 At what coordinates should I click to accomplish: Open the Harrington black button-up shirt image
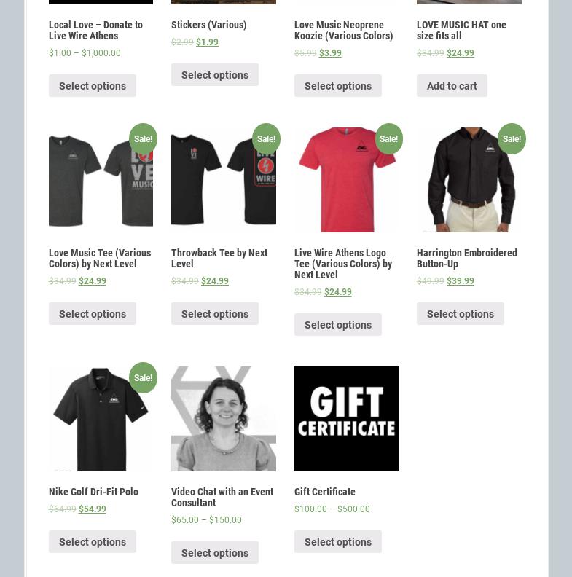tap(469, 180)
